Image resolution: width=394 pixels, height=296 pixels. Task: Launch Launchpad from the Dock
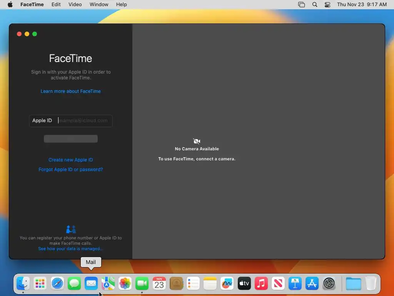tap(40, 284)
